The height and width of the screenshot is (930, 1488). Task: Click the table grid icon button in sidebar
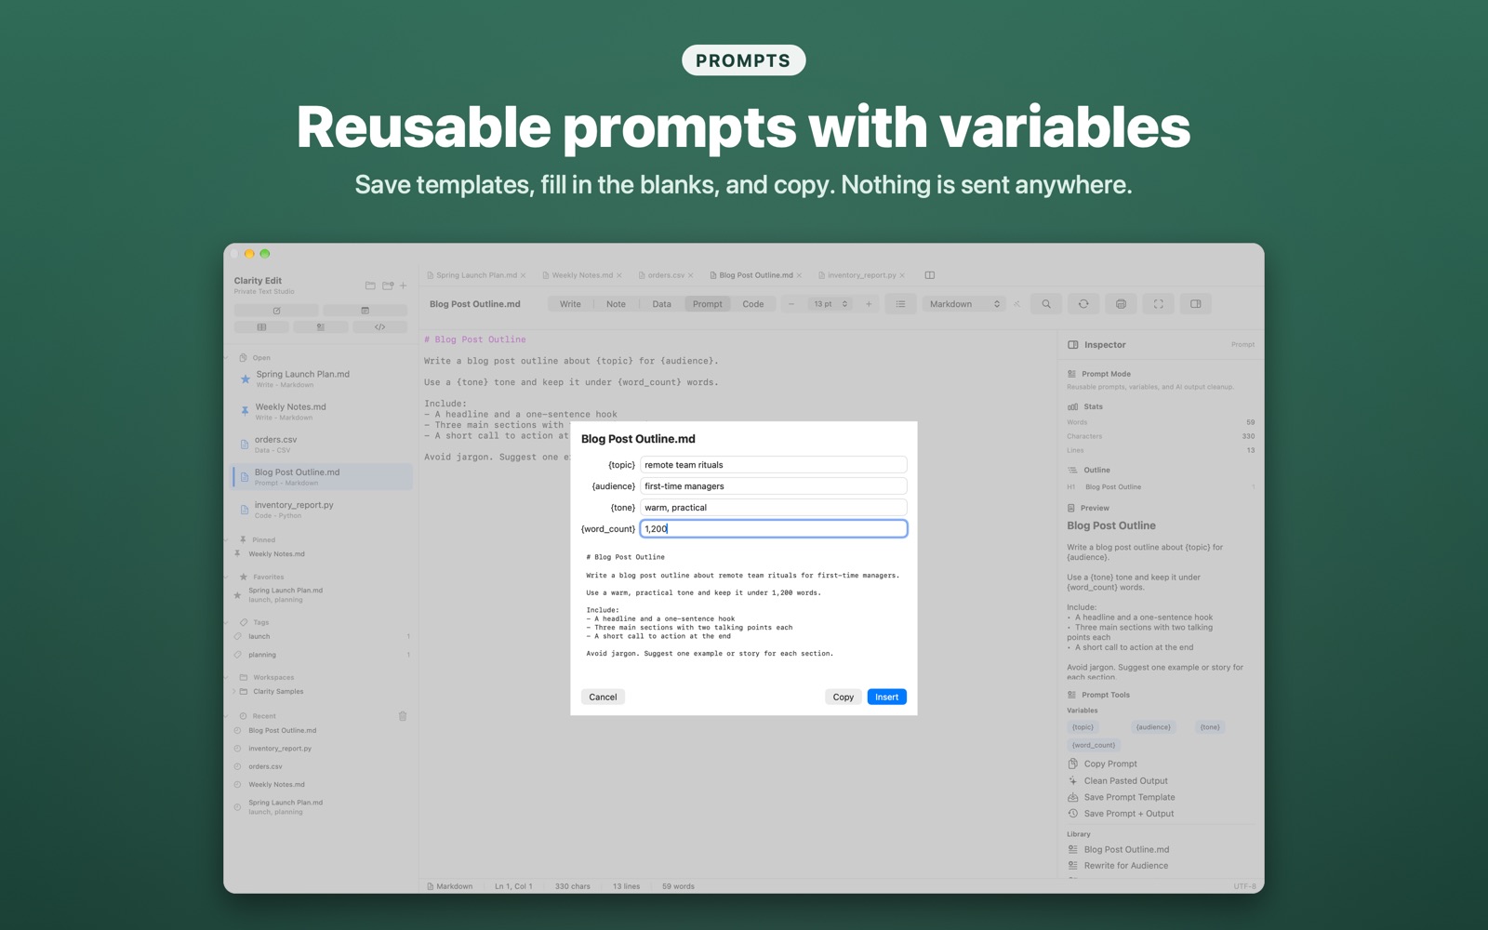(261, 327)
